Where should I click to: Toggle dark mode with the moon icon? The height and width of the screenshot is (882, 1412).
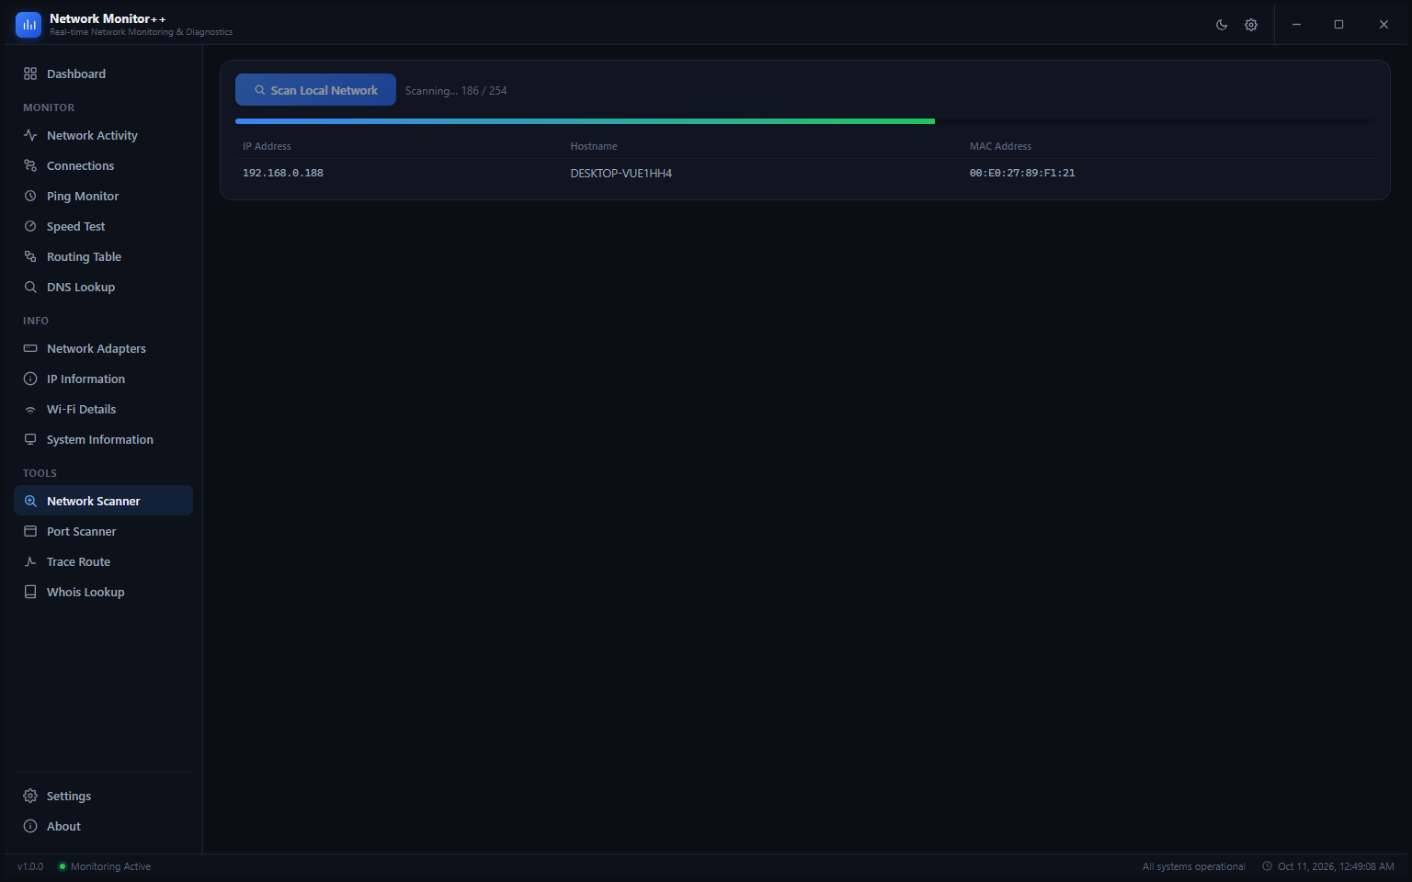pyautogui.click(x=1222, y=25)
